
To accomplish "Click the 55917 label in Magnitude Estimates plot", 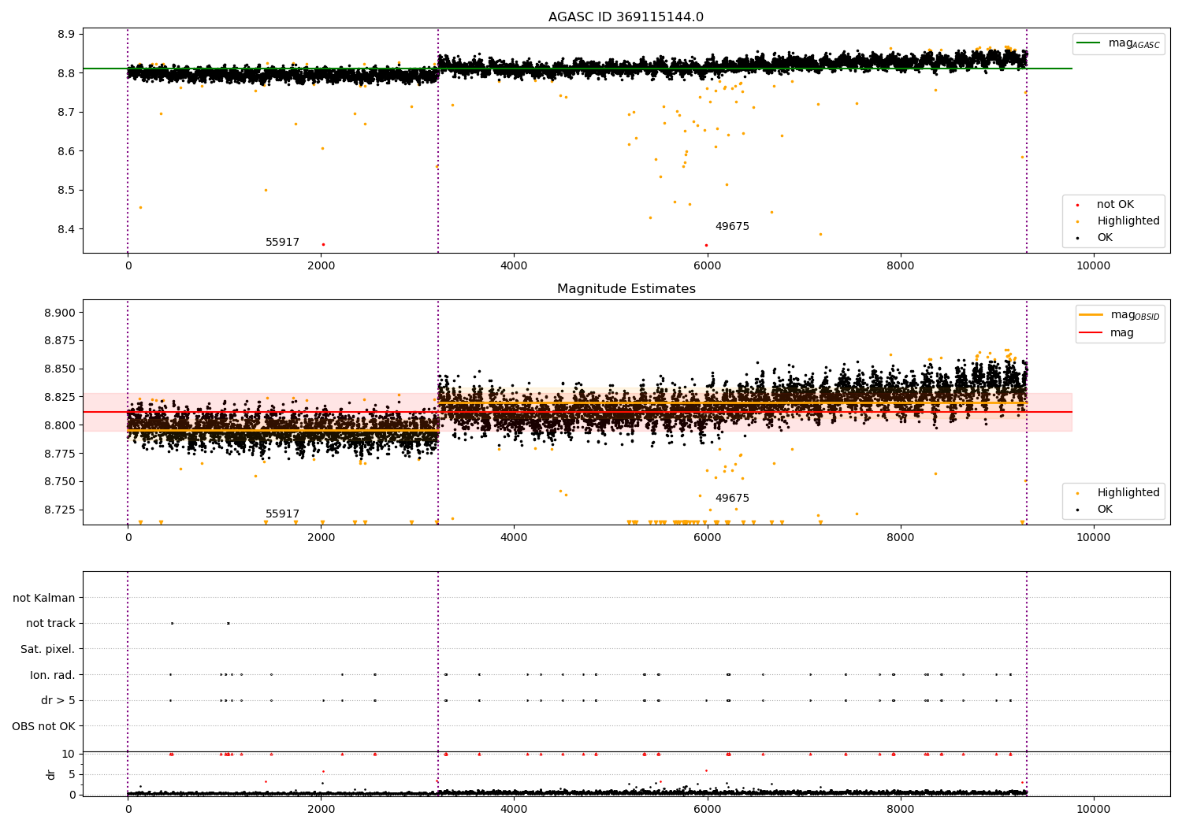I will click(282, 514).
